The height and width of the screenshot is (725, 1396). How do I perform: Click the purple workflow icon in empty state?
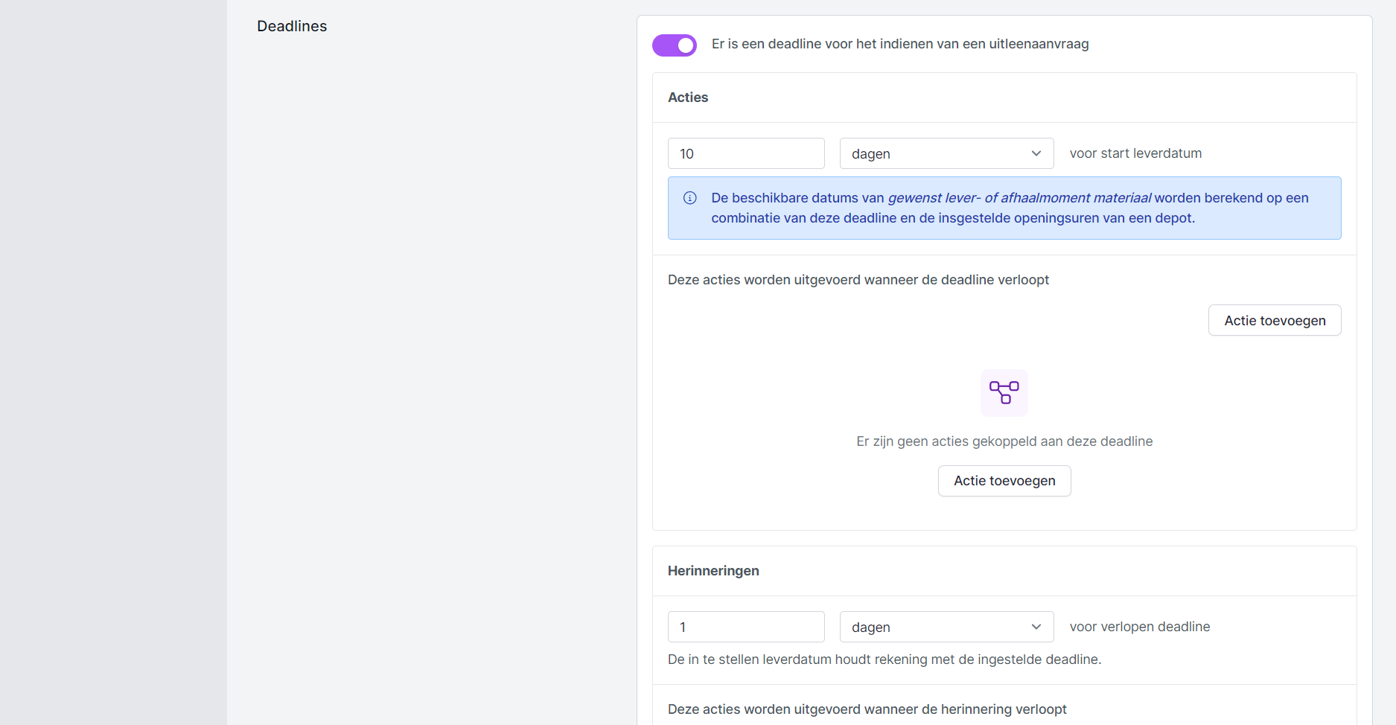pos(1004,392)
